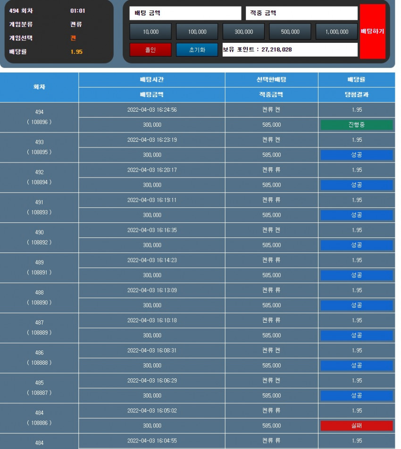Click the 585,000 payout in round 488's row

click(271, 305)
